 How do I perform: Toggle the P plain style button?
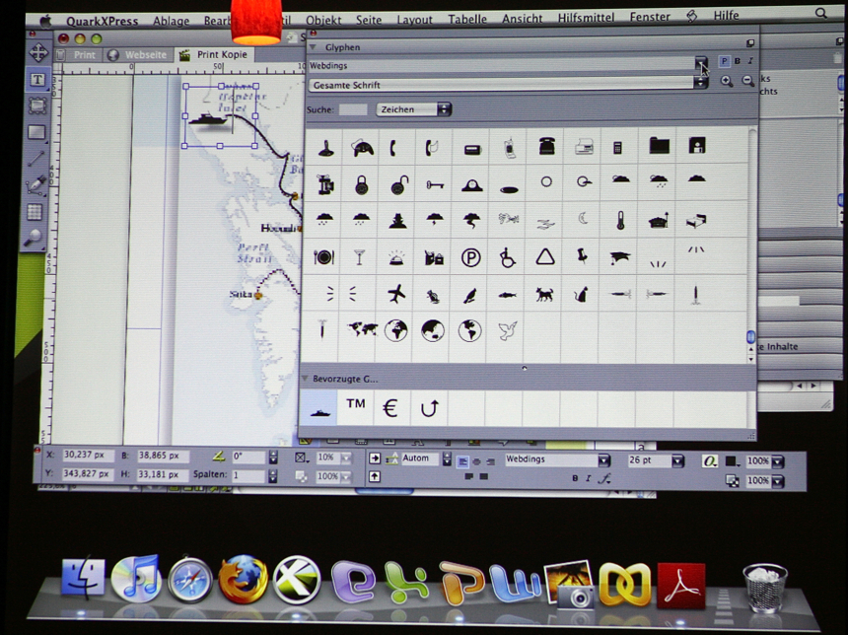click(725, 61)
